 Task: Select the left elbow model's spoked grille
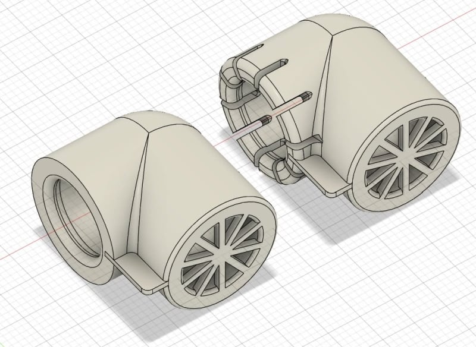[x=222, y=255]
